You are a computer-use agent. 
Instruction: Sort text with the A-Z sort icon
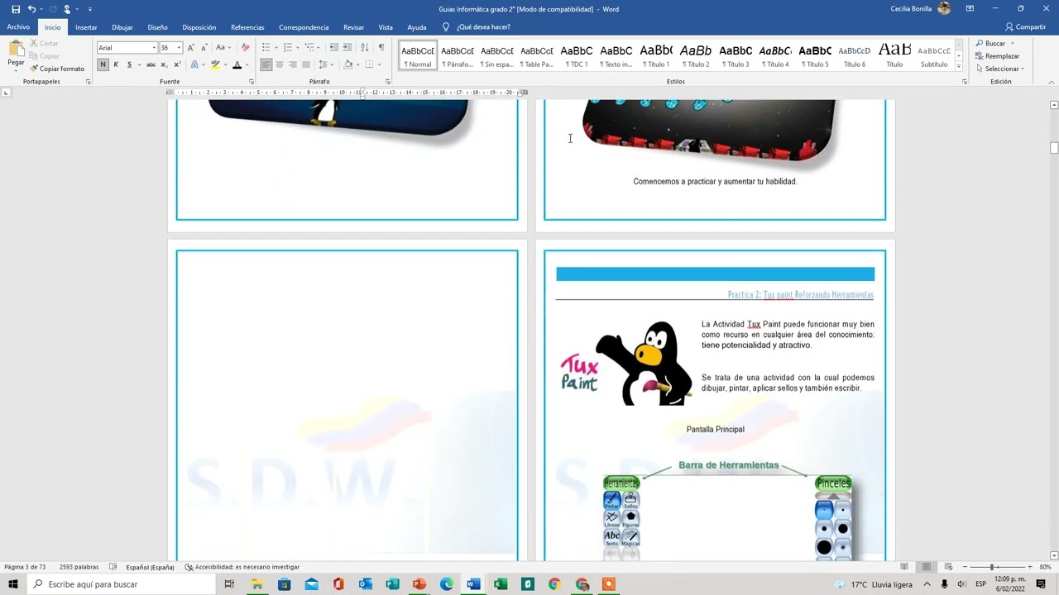pos(365,48)
